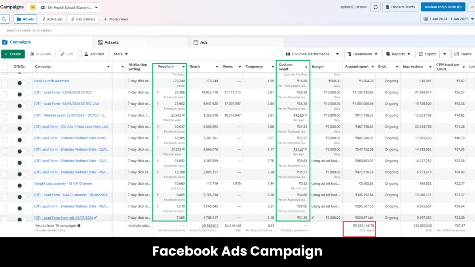
Task: Click the search magnifier icon
Action: click(x=4, y=19)
